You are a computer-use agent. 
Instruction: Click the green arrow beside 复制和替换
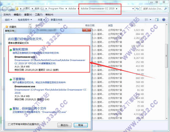pos(10,50)
